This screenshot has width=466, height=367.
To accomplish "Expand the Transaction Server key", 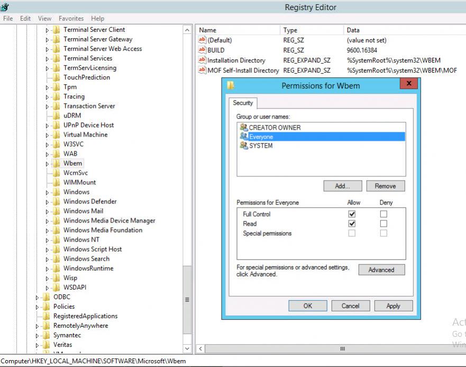I will point(47,106).
